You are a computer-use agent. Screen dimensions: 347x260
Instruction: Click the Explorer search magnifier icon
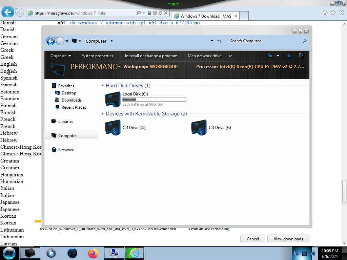point(305,41)
